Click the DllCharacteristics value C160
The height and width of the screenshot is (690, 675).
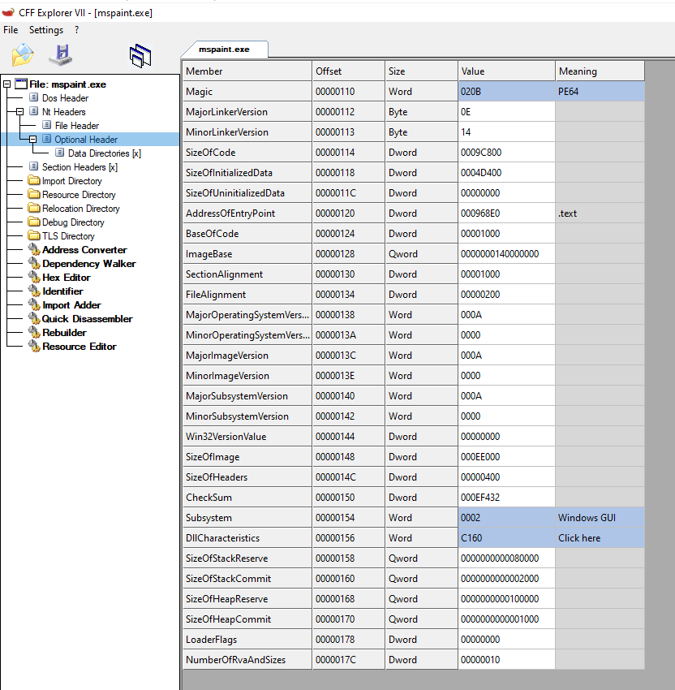506,537
